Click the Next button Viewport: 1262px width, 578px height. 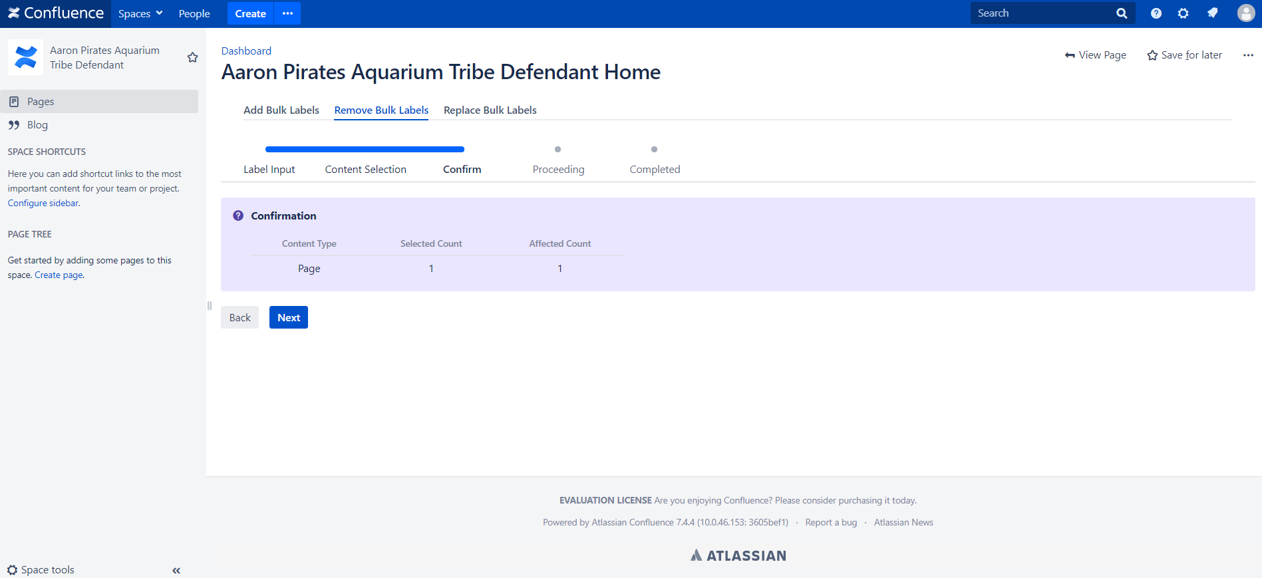(x=289, y=317)
